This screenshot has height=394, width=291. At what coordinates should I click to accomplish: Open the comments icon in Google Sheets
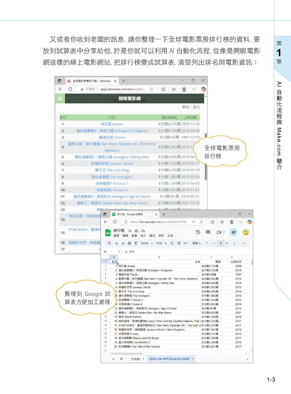tap(208, 232)
